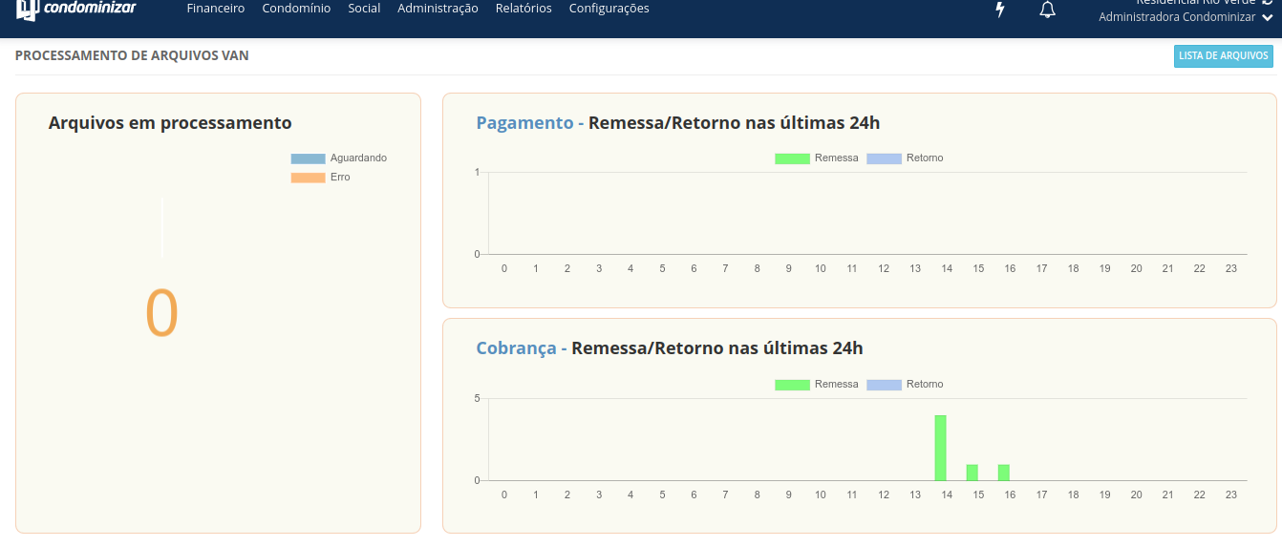Open the Administração menu
This screenshot has height=547, width=1282.
click(x=438, y=9)
